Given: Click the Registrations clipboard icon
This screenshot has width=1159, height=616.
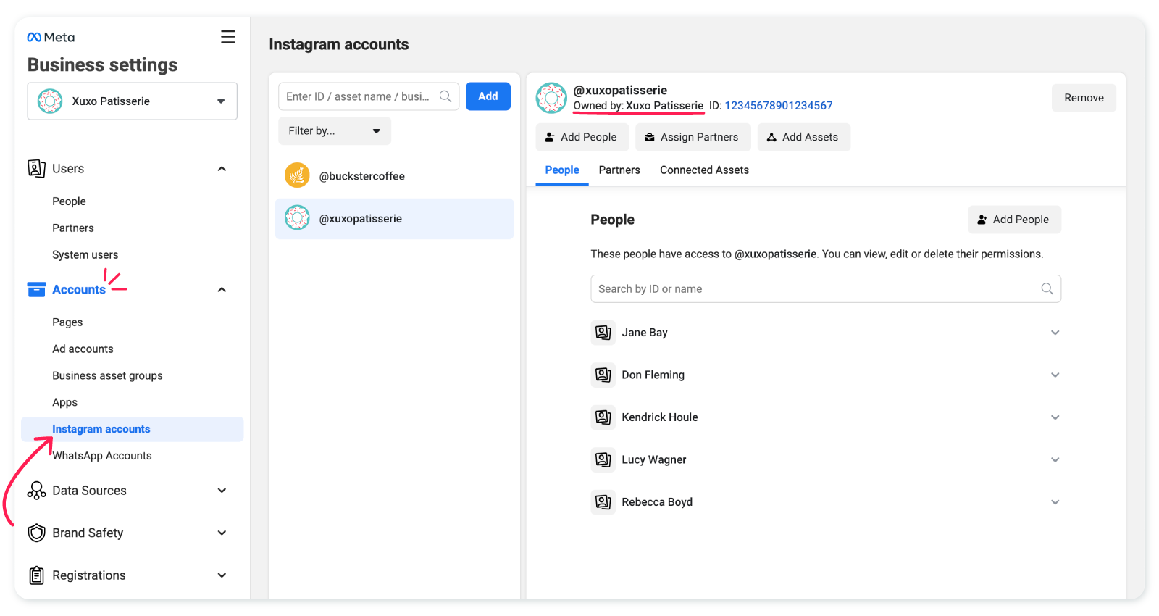Looking at the screenshot, I should click(x=36, y=575).
